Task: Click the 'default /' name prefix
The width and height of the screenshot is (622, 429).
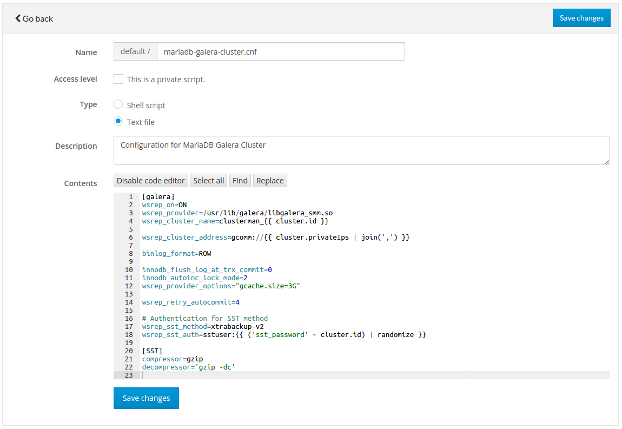Action: point(135,51)
